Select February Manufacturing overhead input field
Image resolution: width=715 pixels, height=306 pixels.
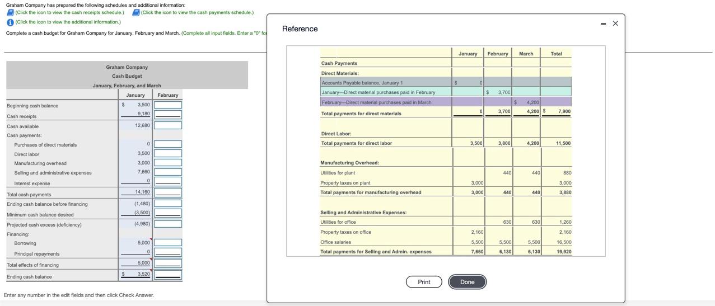coord(168,163)
